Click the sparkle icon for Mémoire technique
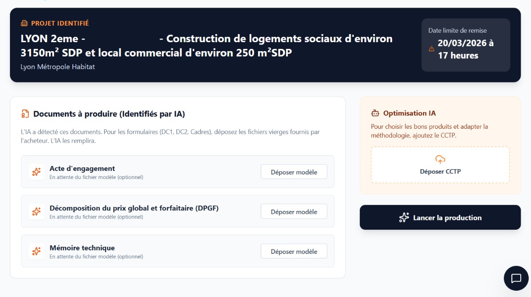This screenshot has width=531, height=297. pos(36,251)
